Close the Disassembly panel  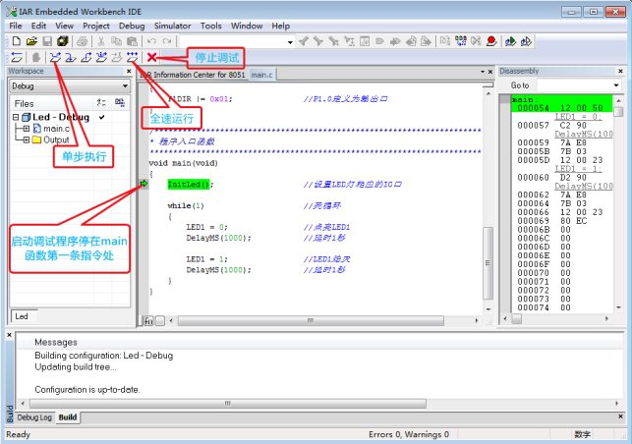[621, 71]
